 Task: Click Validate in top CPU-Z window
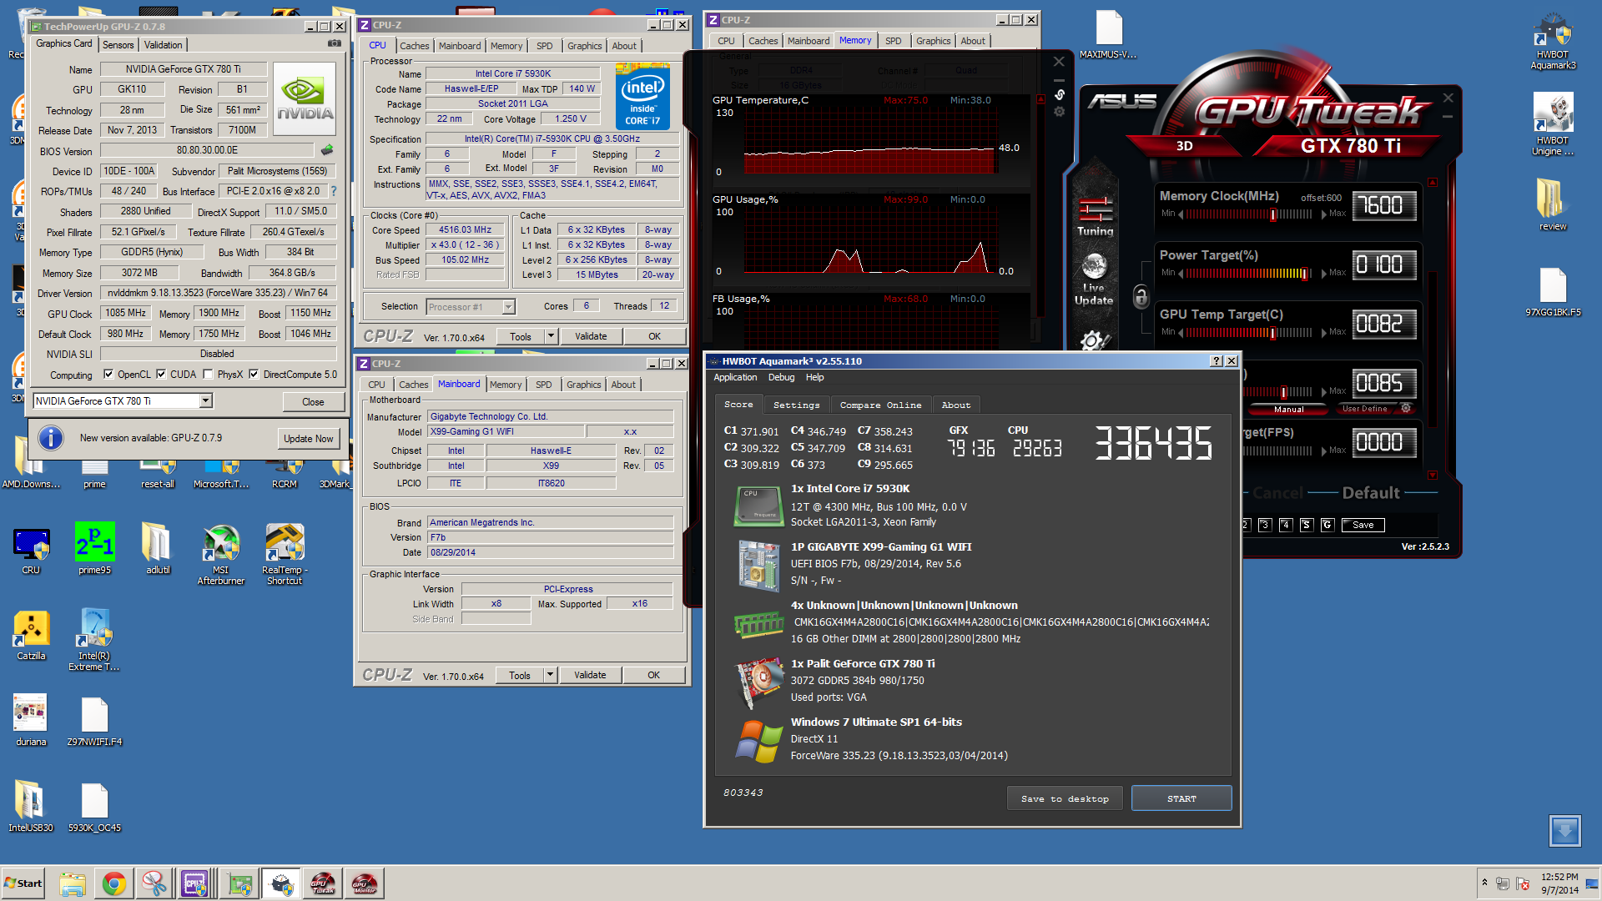pyautogui.click(x=591, y=336)
